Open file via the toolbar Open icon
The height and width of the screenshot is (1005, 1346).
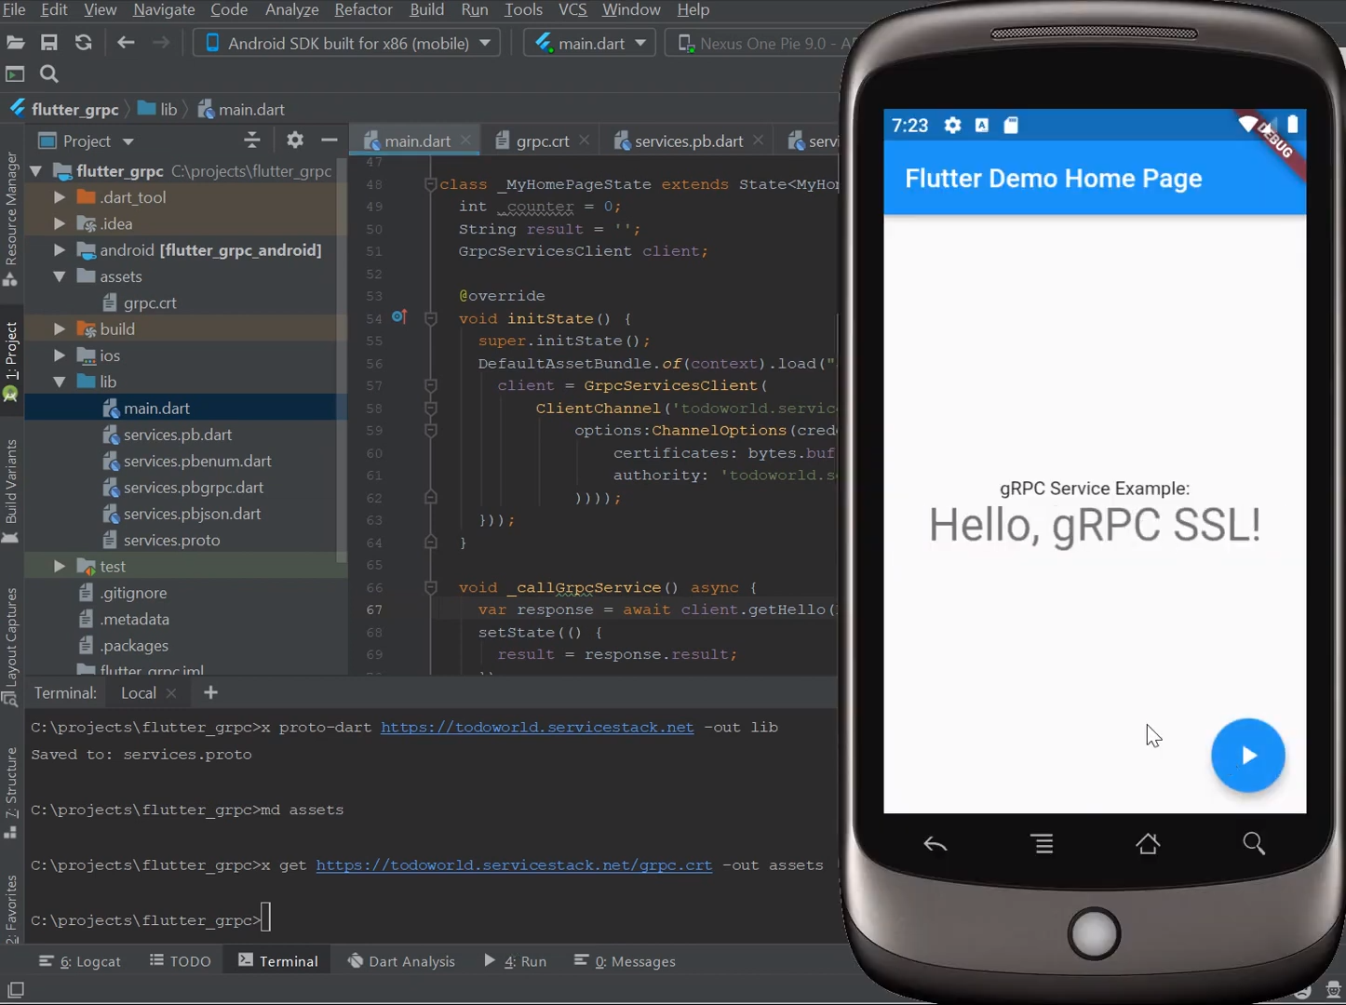[16, 43]
